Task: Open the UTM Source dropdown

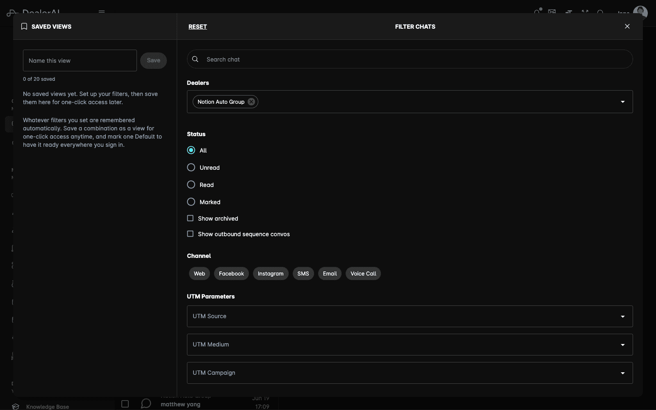Action: coord(410,316)
